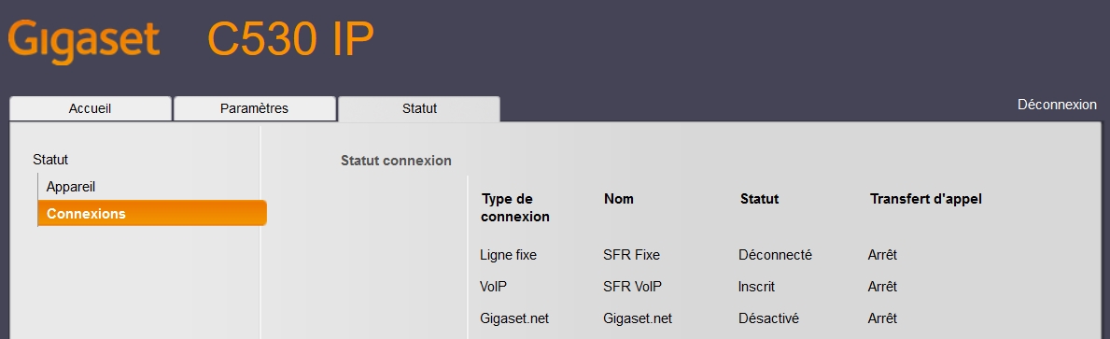
Task: Open the Appareil sidebar item
Action: pos(71,187)
